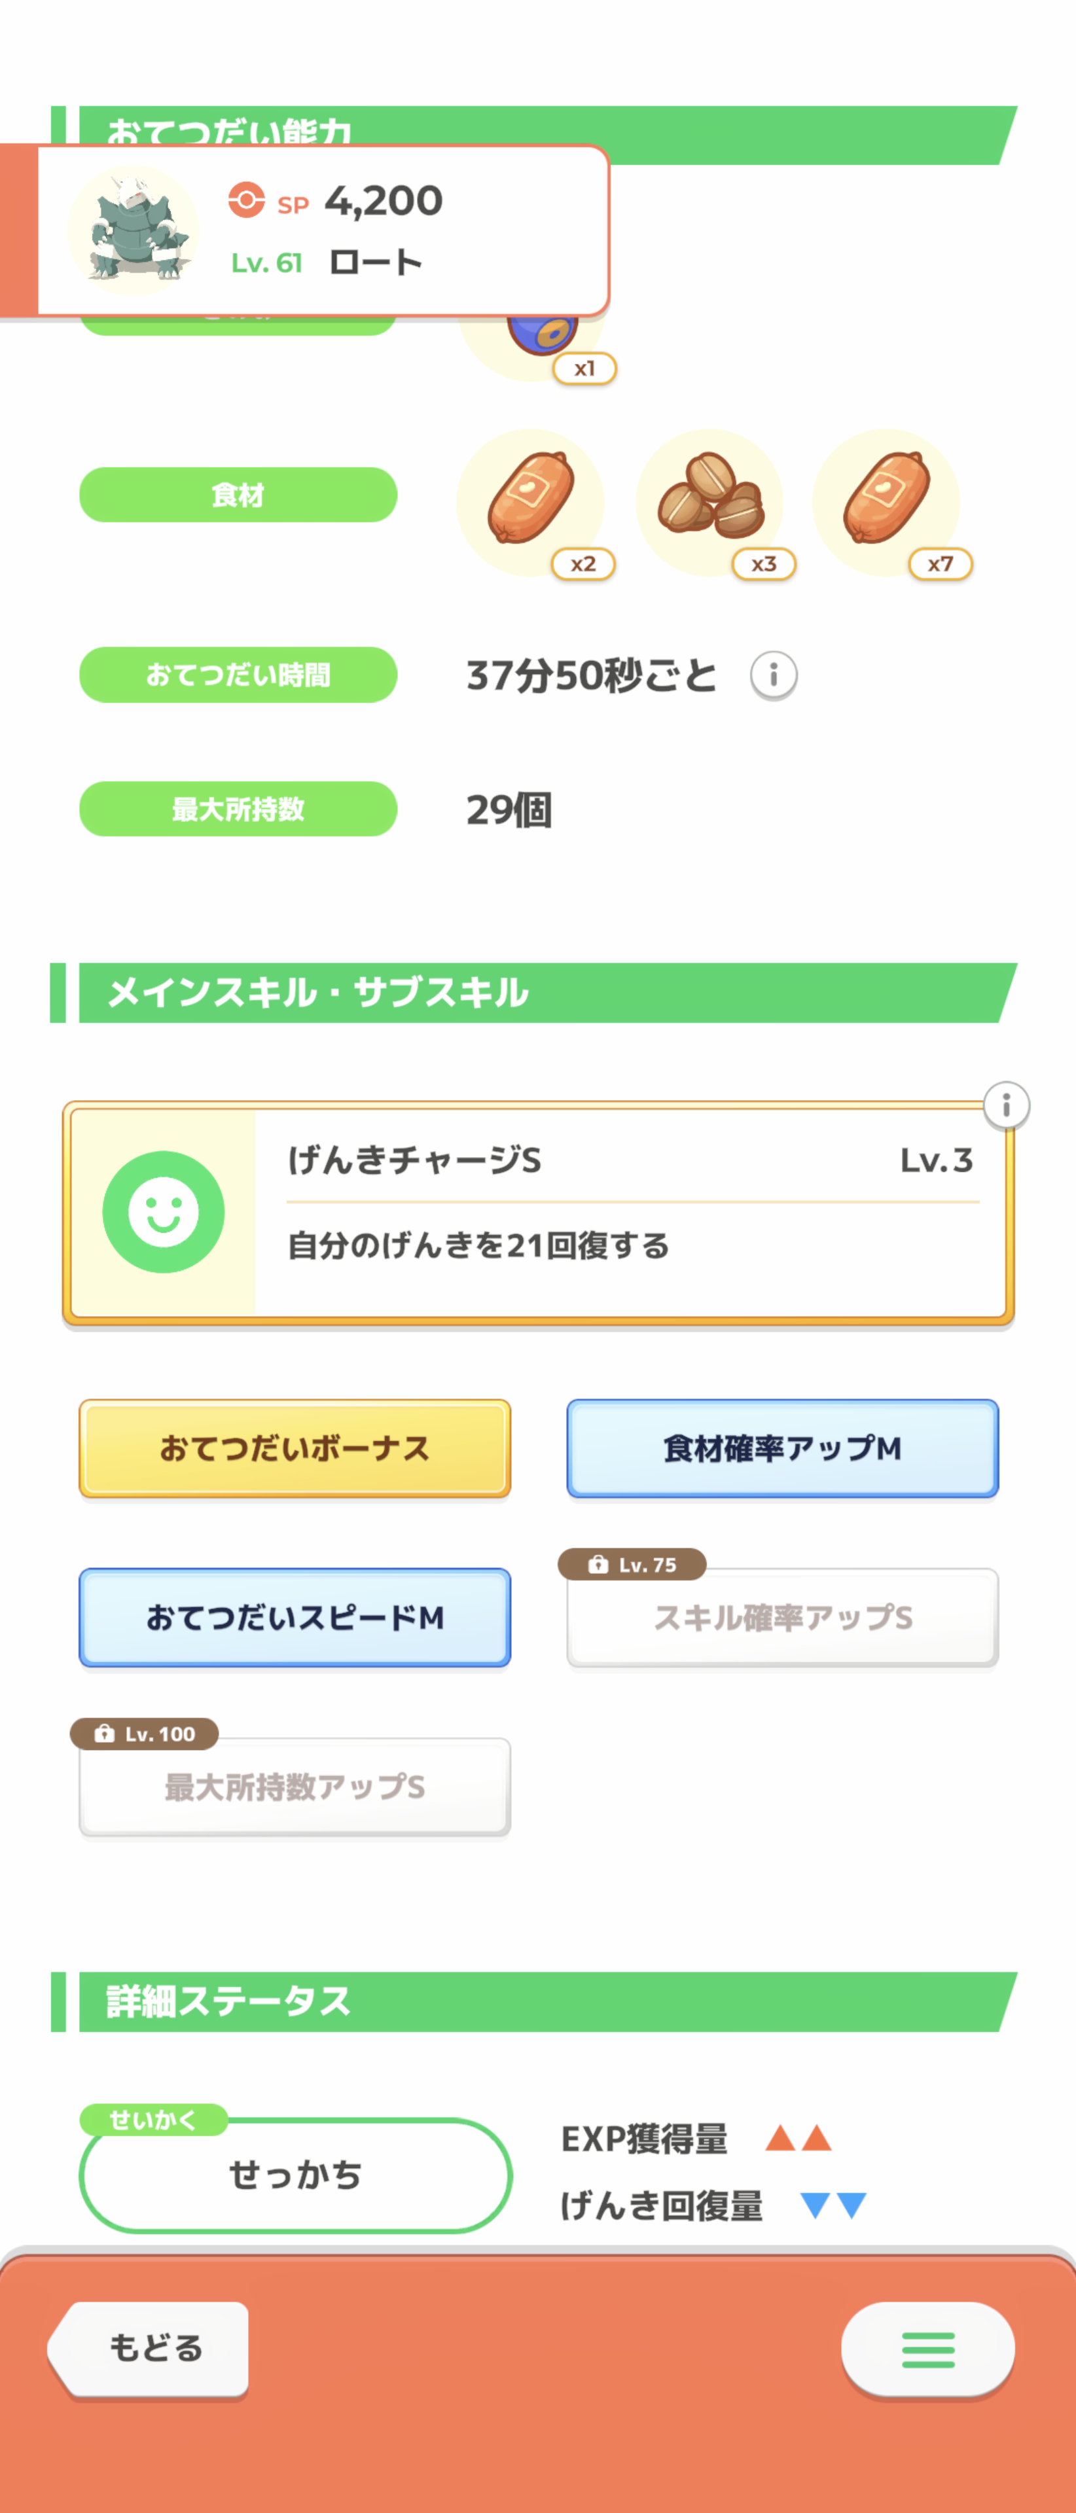Tap the Pokémon portrait thumbnail

tap(133, 230)
